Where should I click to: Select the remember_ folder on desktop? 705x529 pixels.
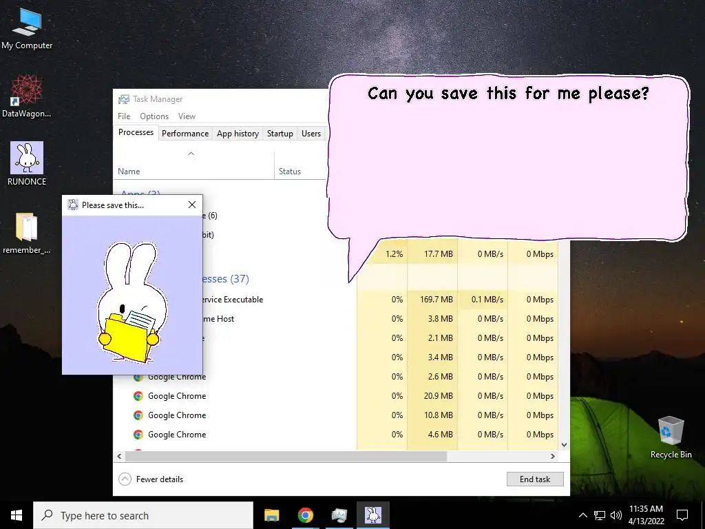(x=27, y=233)
